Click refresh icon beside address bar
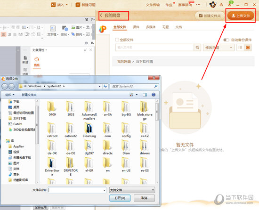Viewport: 259px width, 210px height. (x=105, y=86)
